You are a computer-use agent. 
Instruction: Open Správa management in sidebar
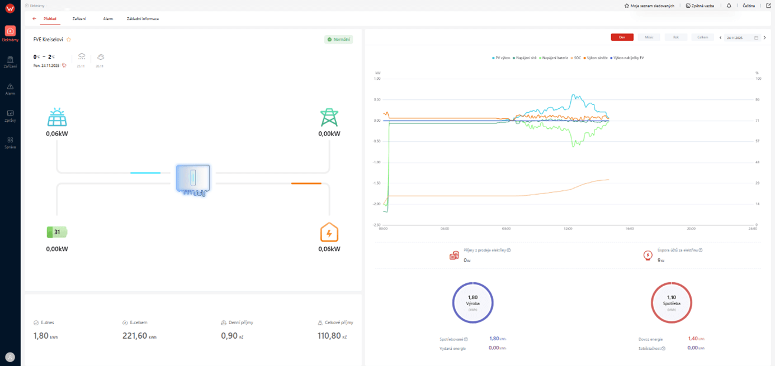[10, 142]
